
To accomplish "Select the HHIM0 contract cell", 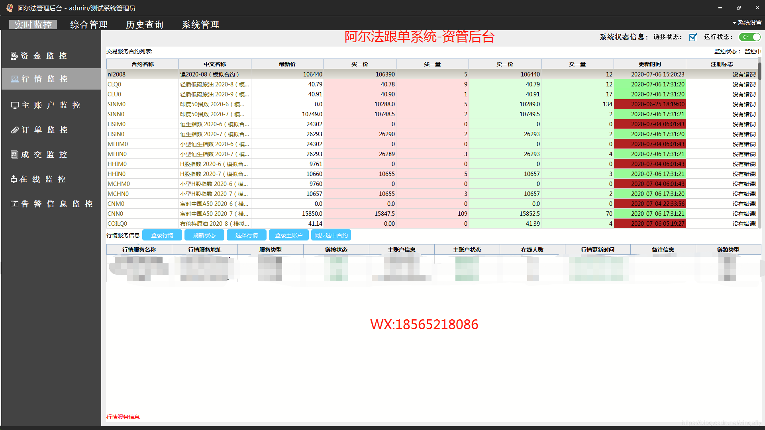I will click(x=143, y=164).
